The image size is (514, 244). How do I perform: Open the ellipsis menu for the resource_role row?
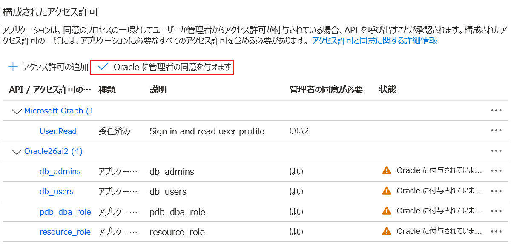(x=496, y=231)
